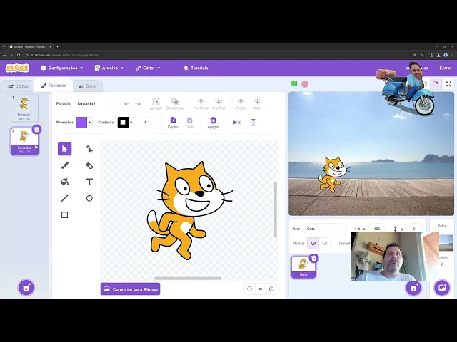Click the Scratch logo
The image size is (457, 342).
coord(17,68)
